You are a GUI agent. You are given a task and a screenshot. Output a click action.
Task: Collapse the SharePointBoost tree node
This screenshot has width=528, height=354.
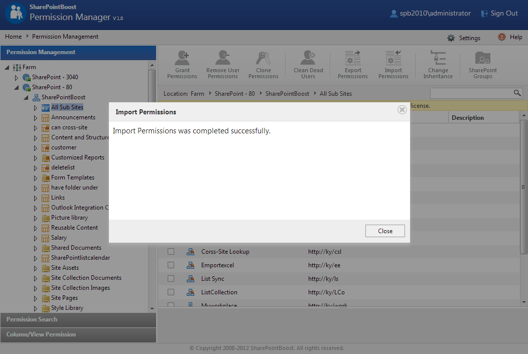26,98
